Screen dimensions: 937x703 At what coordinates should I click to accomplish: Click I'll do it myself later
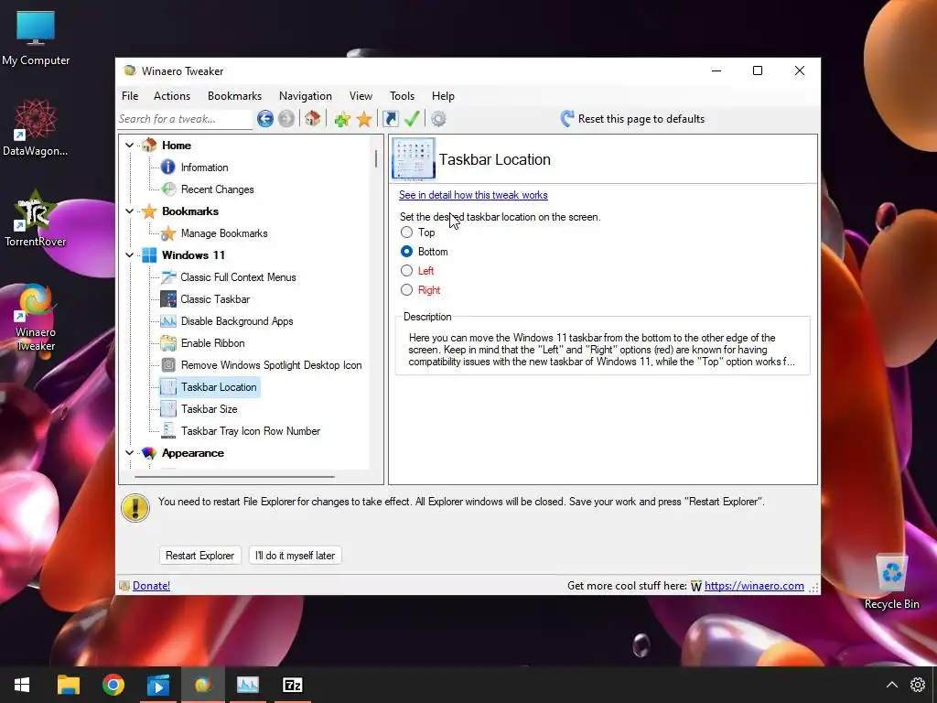[296, 556]
